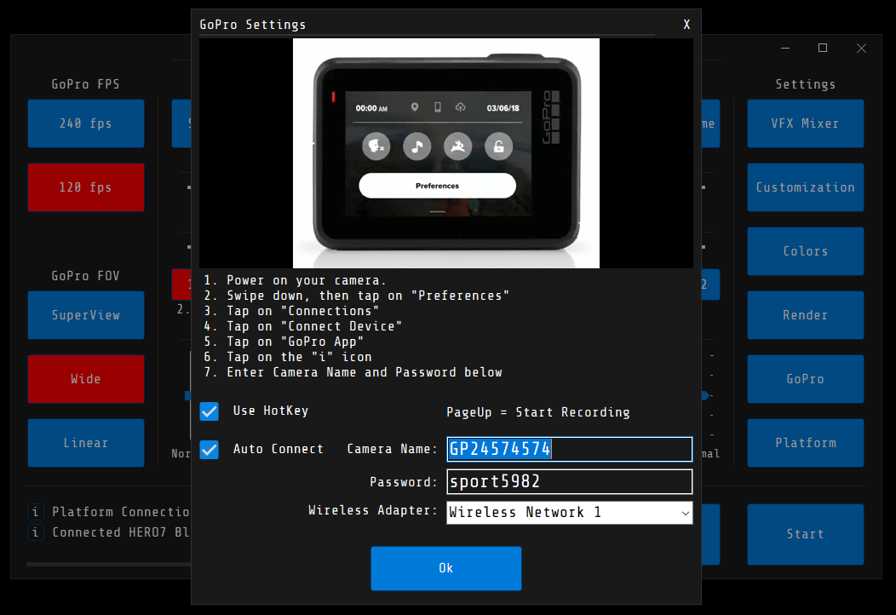
Task: Minimize the main application window
Action: click(785, 48)
